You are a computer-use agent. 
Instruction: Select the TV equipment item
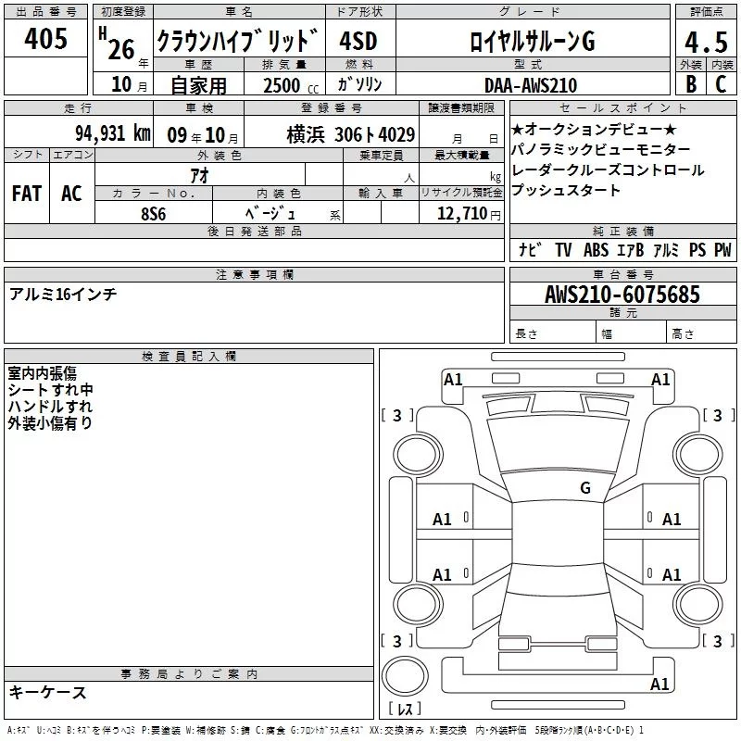coord(563,250)
